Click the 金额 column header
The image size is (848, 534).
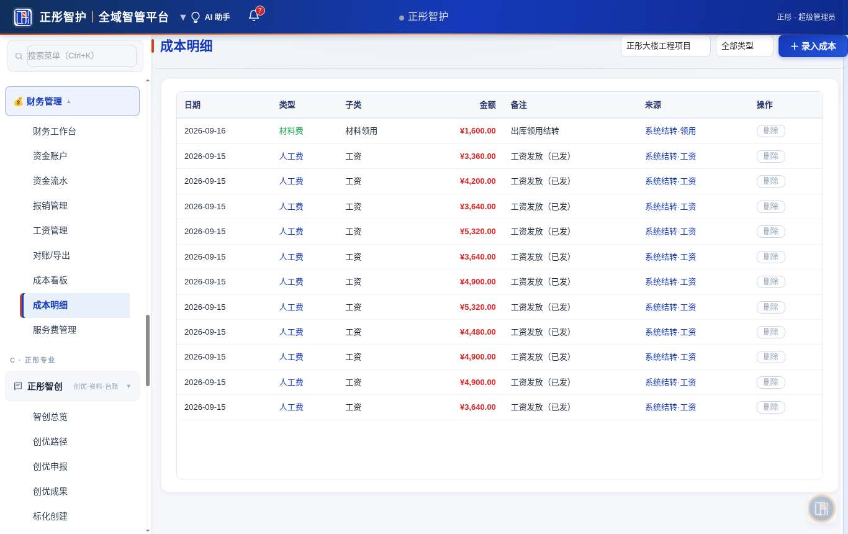click(488, 105)
